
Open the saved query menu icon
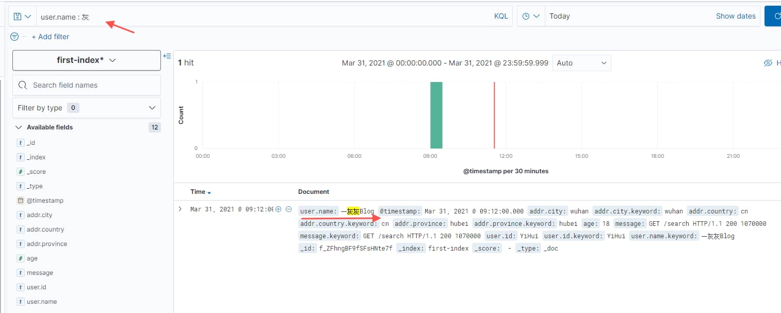click(x=22, y=17)
